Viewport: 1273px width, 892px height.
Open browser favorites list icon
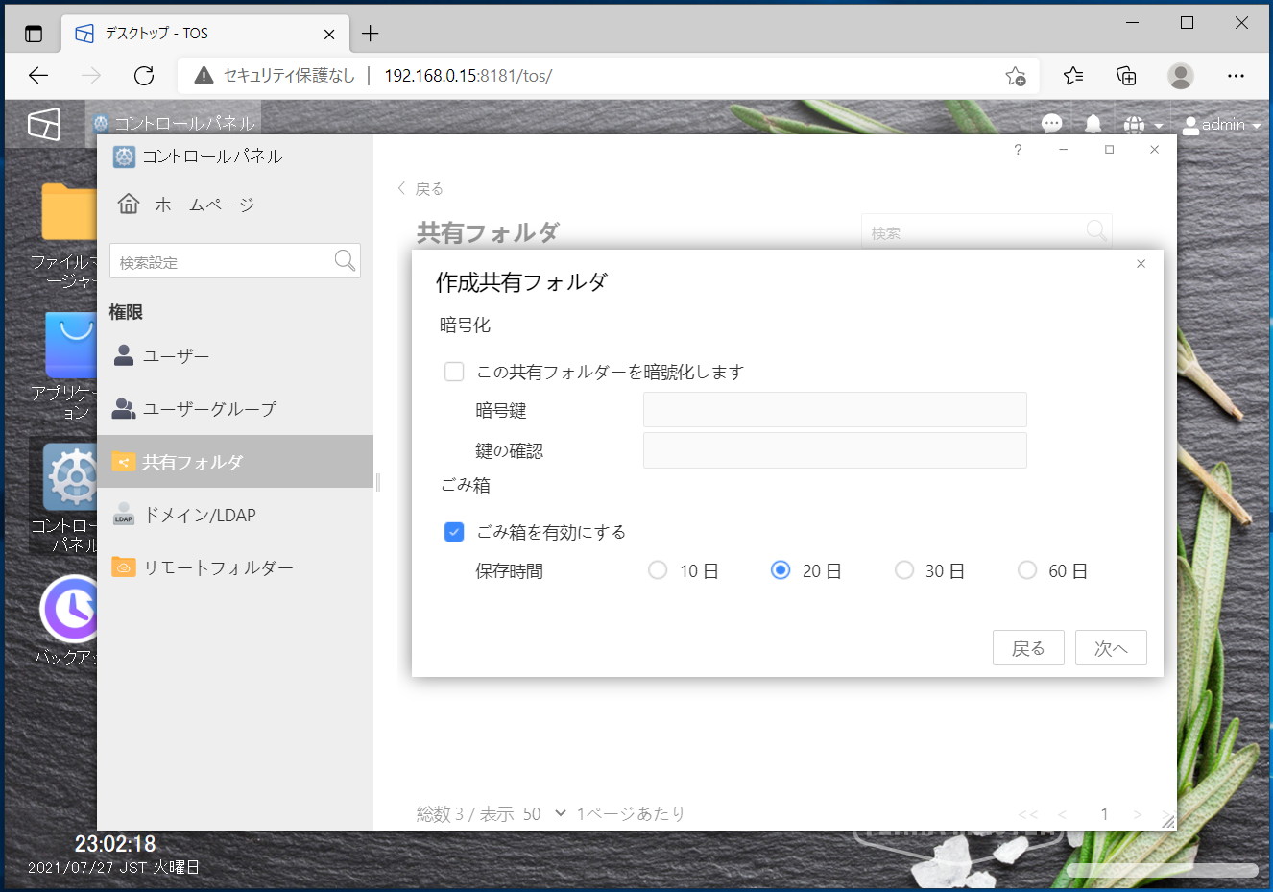click(1073, 76)
